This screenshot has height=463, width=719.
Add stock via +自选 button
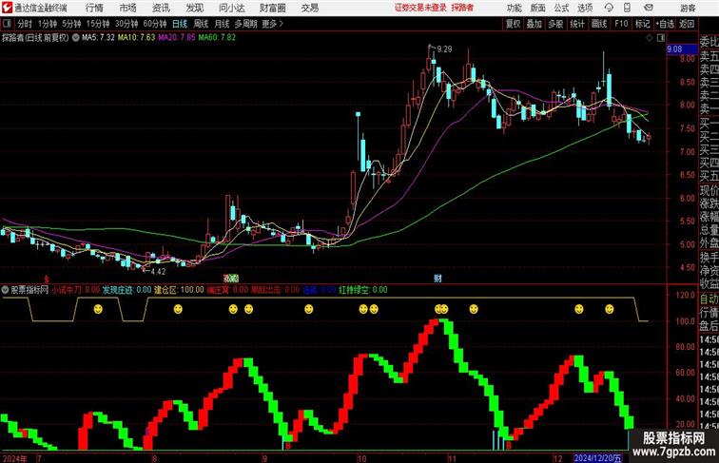tap(665, 24)
